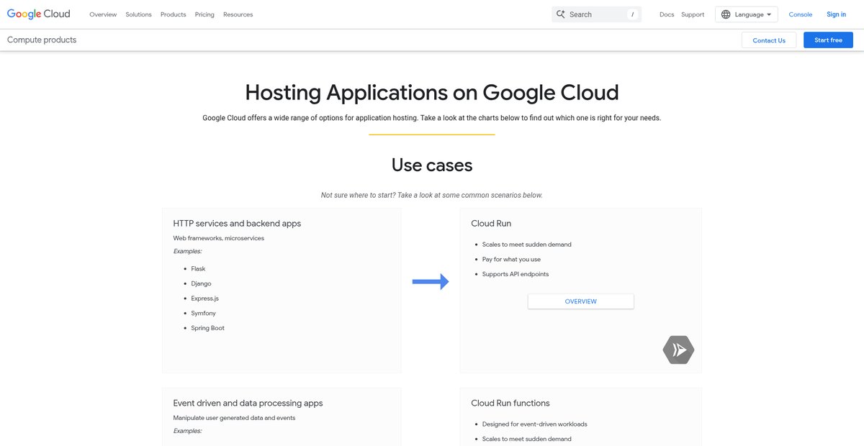
Task: Click Hosting Applications on Google Cloud title
Action: coord(432,92)
